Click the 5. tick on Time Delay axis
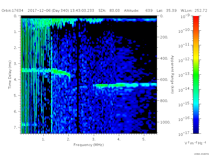The height and width of the screenshot is (157, 209). pyautogui.click(x=15, y=96)
